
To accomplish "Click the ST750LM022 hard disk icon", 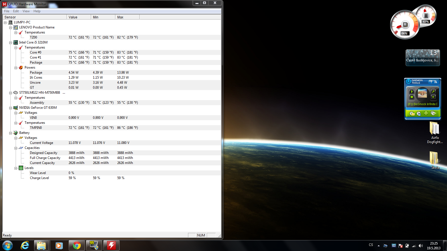I will [16, 93].
